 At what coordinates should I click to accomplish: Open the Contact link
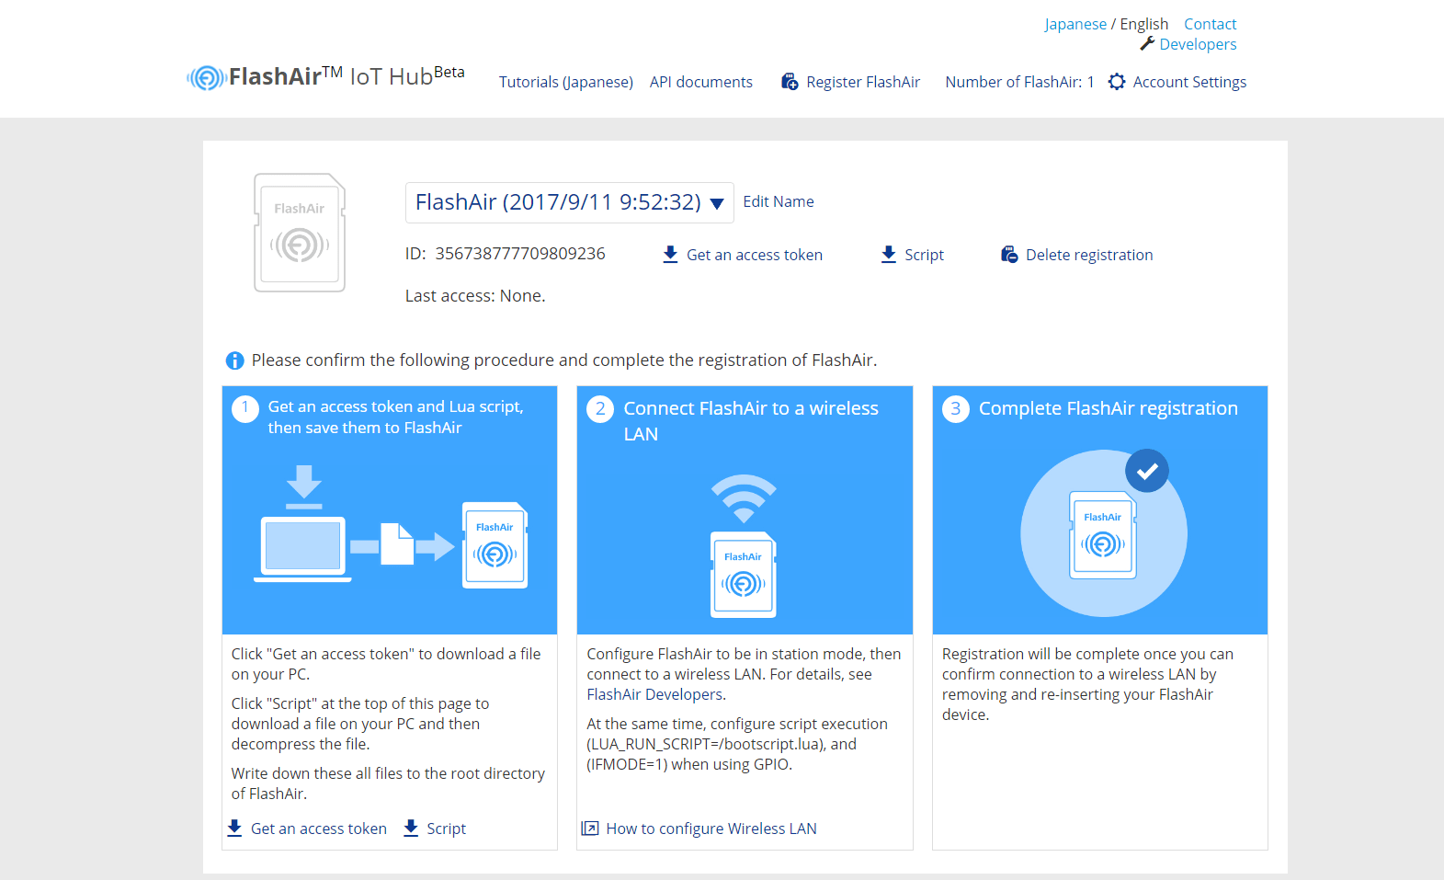[1210, 24]
